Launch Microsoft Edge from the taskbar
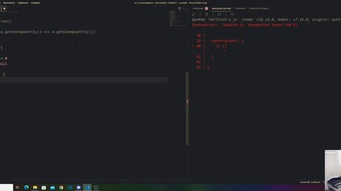This screenshot has height=191, width=341. [x=26, y=187]
